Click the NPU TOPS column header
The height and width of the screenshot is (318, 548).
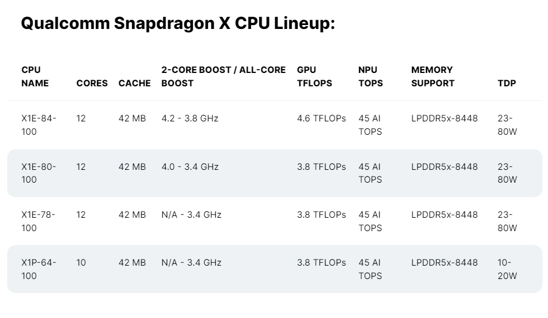click(x=371, y=77)
